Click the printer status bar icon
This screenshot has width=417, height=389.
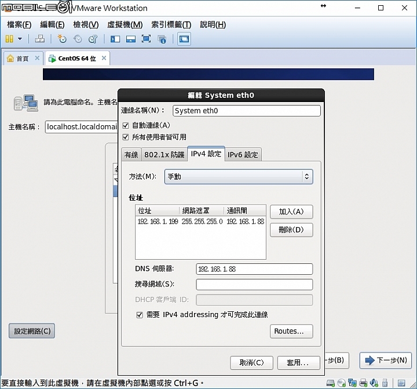tap(363, 383)
